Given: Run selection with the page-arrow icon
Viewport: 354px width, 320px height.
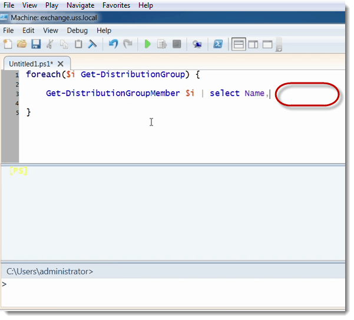Looking at the screenshot, I should coord(162,44).
